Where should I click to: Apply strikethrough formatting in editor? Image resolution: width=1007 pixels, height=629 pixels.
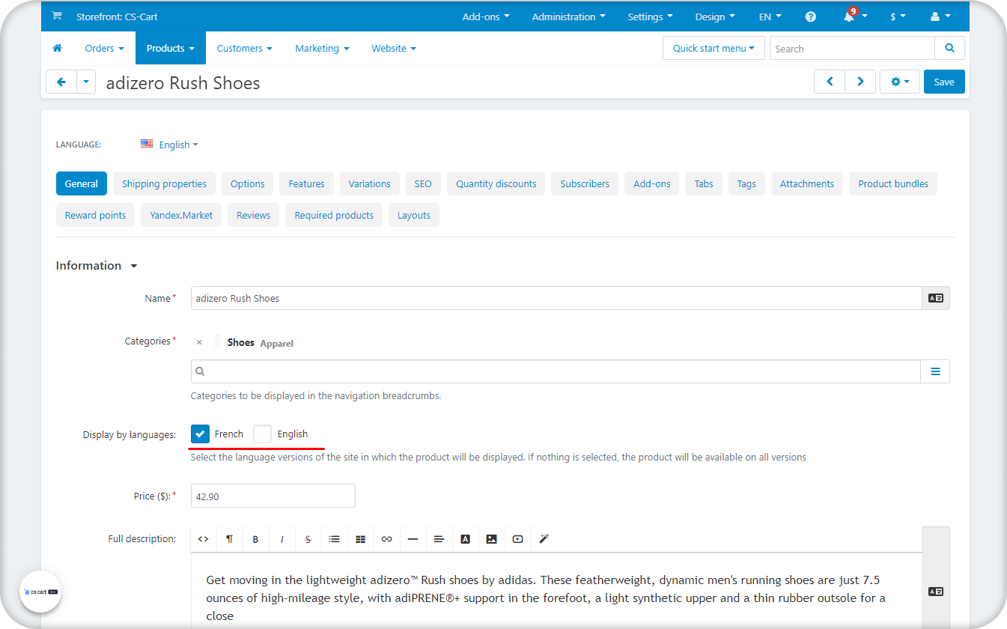click(x=308, y=539)
